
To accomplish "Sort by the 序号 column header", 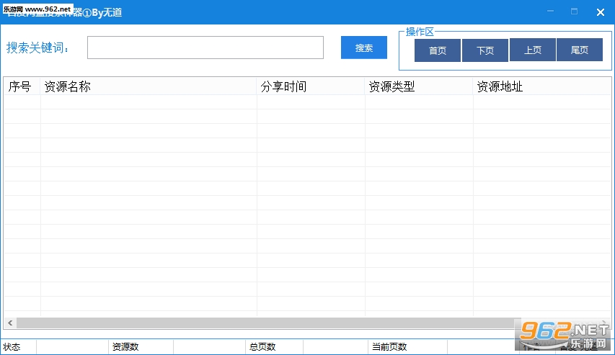I will coord(22,86).
